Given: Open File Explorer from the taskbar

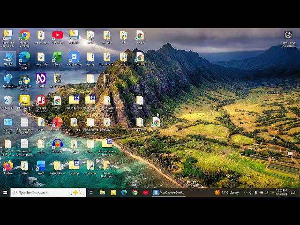Looking at the screenshot, I should coord(103,193).
